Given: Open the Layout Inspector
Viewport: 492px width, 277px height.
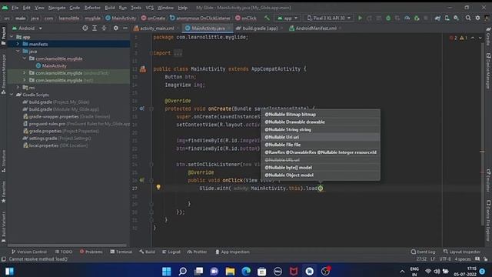Looking at the screenshot, I should [461, 252].
